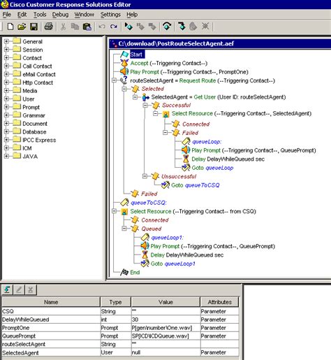
Task: Select the Goto queueLoop1 step
Action: pos(172,264)
